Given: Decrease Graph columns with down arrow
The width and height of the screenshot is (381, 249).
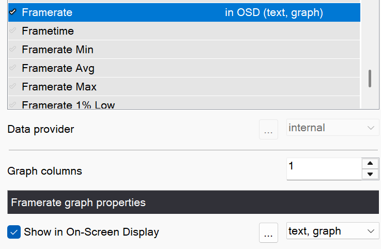Looking at the screenshot, I should (x=370, y=174).
